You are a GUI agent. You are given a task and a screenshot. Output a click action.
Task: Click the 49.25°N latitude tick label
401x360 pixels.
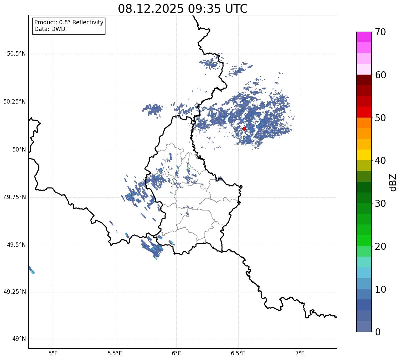pyautogui.click(x=14, y=292)
